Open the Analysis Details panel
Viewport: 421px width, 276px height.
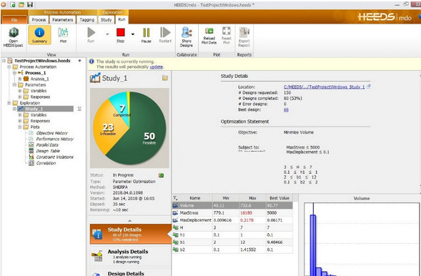pyautogui.click(x=131, y=256)
